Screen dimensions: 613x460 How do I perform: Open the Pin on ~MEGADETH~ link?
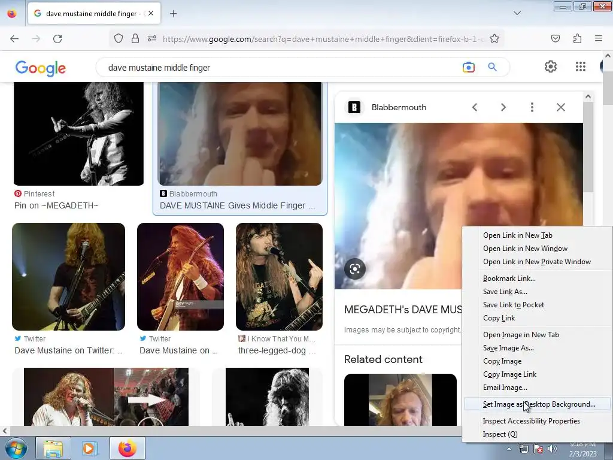coord(56,206)
